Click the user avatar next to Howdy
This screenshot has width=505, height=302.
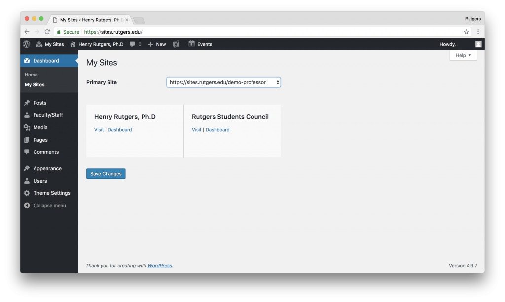coord(477,44)
